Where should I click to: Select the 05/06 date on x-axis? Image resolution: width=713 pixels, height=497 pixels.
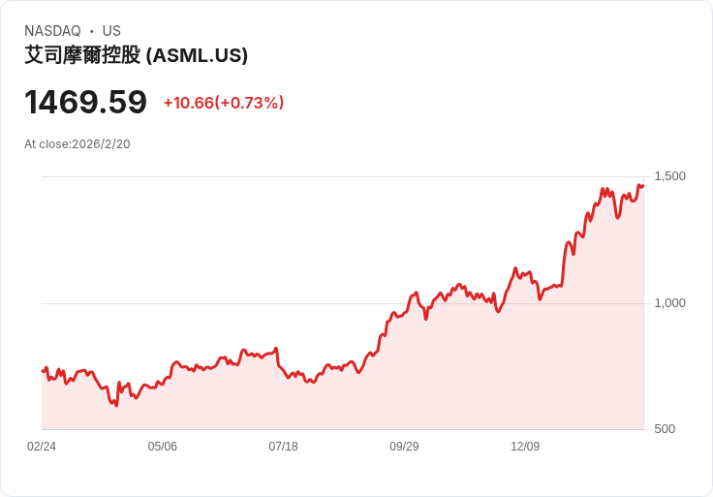163,446
